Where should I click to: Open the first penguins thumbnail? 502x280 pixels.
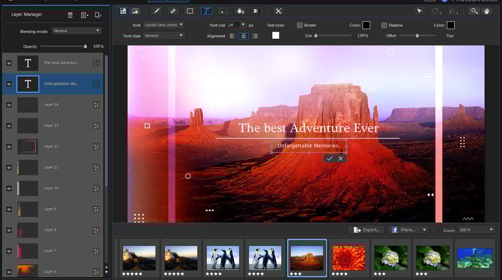[223, 258]
